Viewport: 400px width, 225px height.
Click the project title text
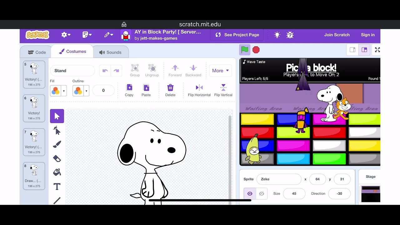pyautogui.click(x=168, y=32)
